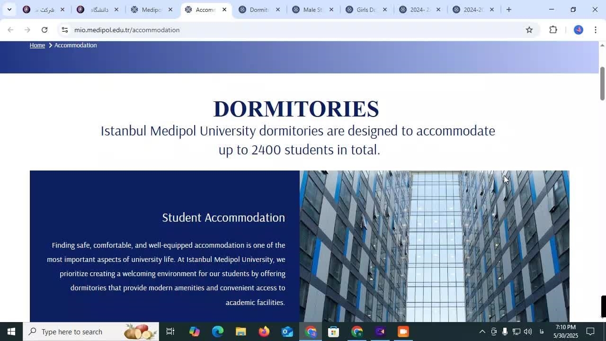606x341 pixels.
Task: Expand the Accommodation breadcrumb chevron
Action: 50,45
